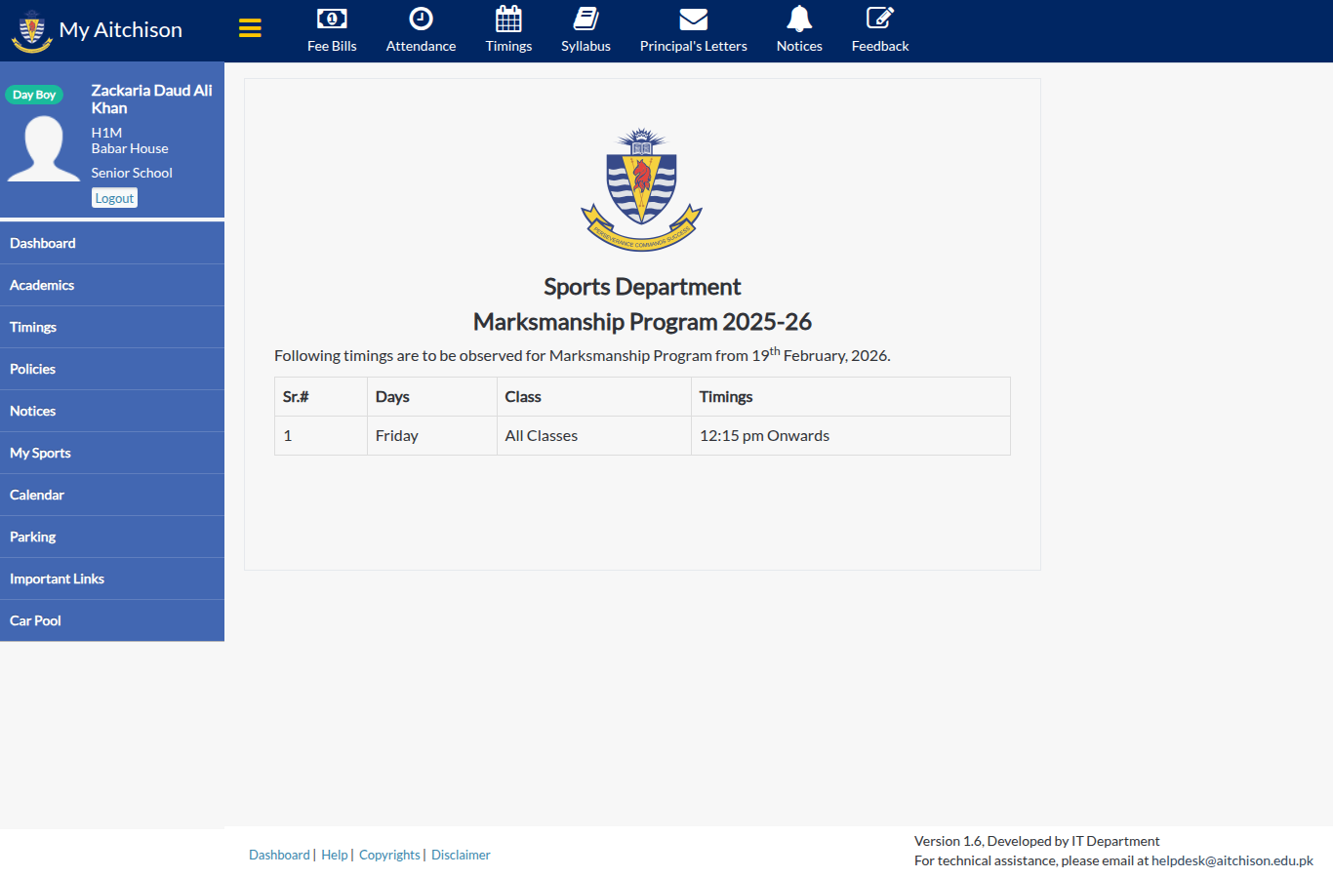Click the Marksmanship Program 2025-26 heading

point(642,321)
